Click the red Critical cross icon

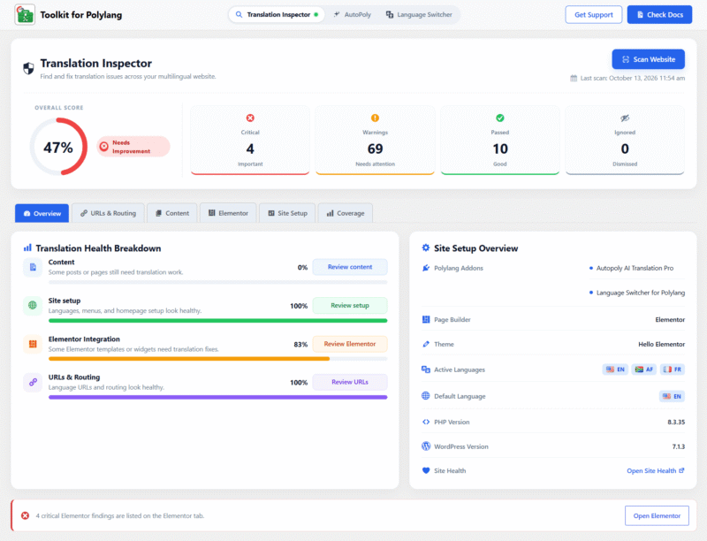click(x=250, y=118)
